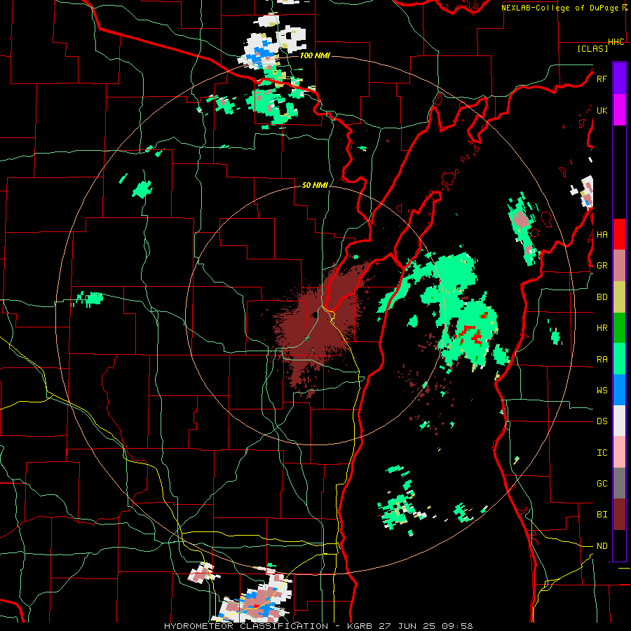631x631 pixels.
Task: Pick the HR dark green legend swatch
Action: pyautogui.click(x=619, y=327)
